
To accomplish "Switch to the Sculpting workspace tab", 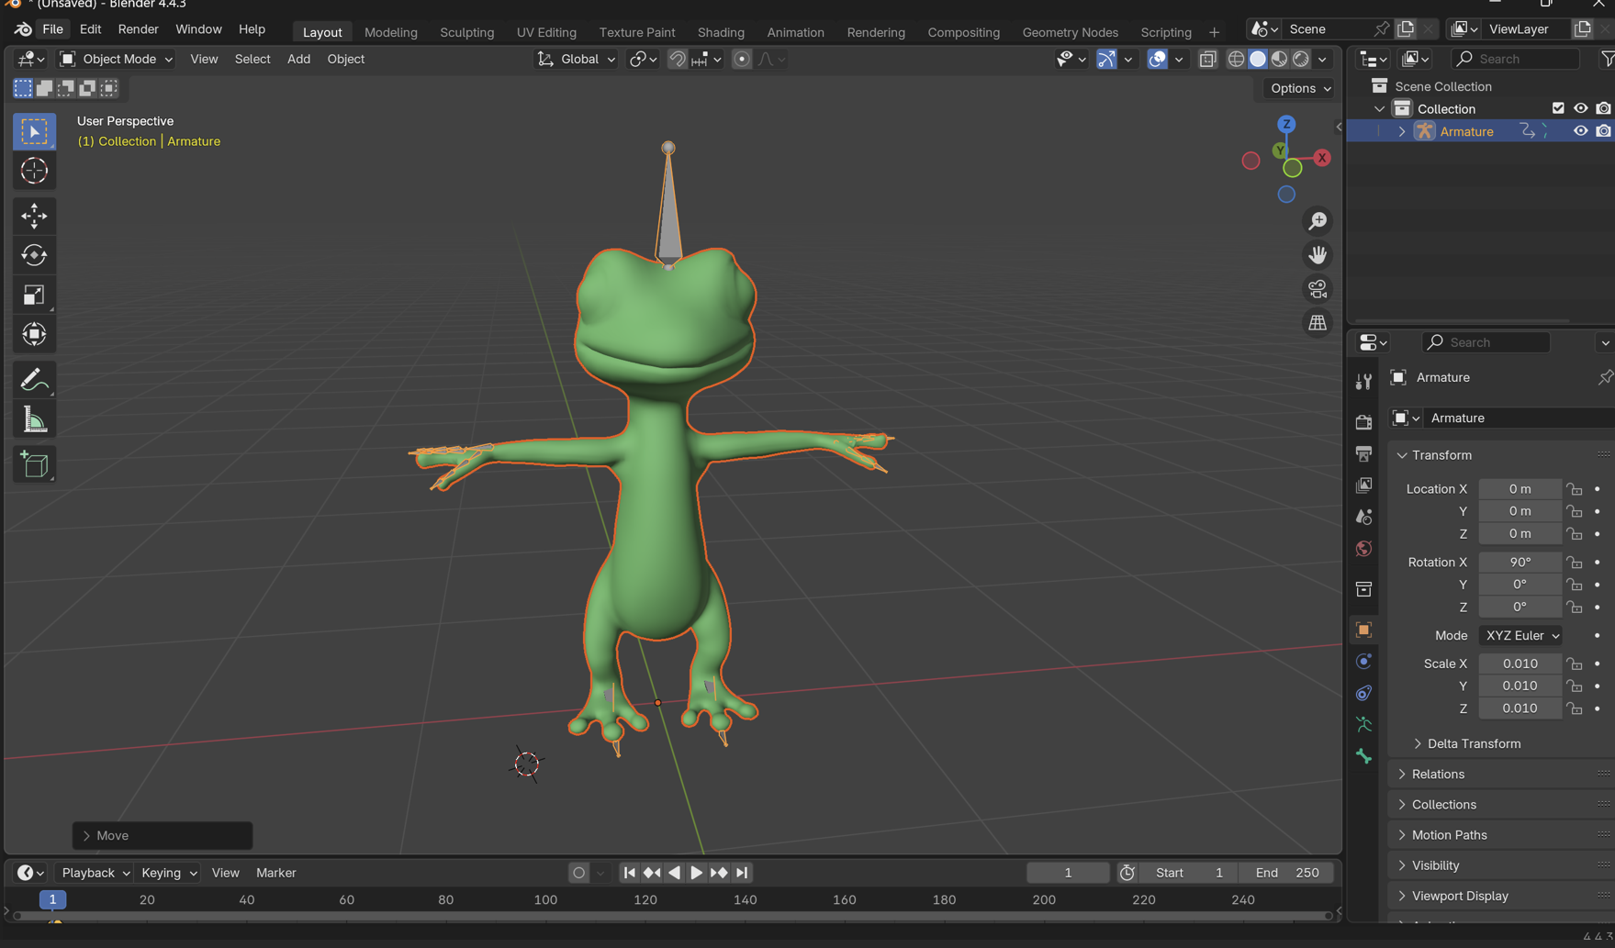I will pos(466,32).
